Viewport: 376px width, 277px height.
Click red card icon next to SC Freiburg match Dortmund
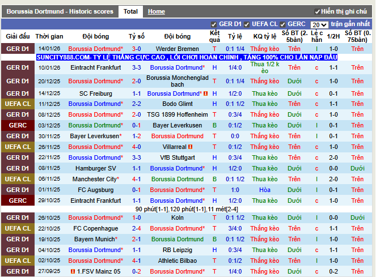coord(205,93)
